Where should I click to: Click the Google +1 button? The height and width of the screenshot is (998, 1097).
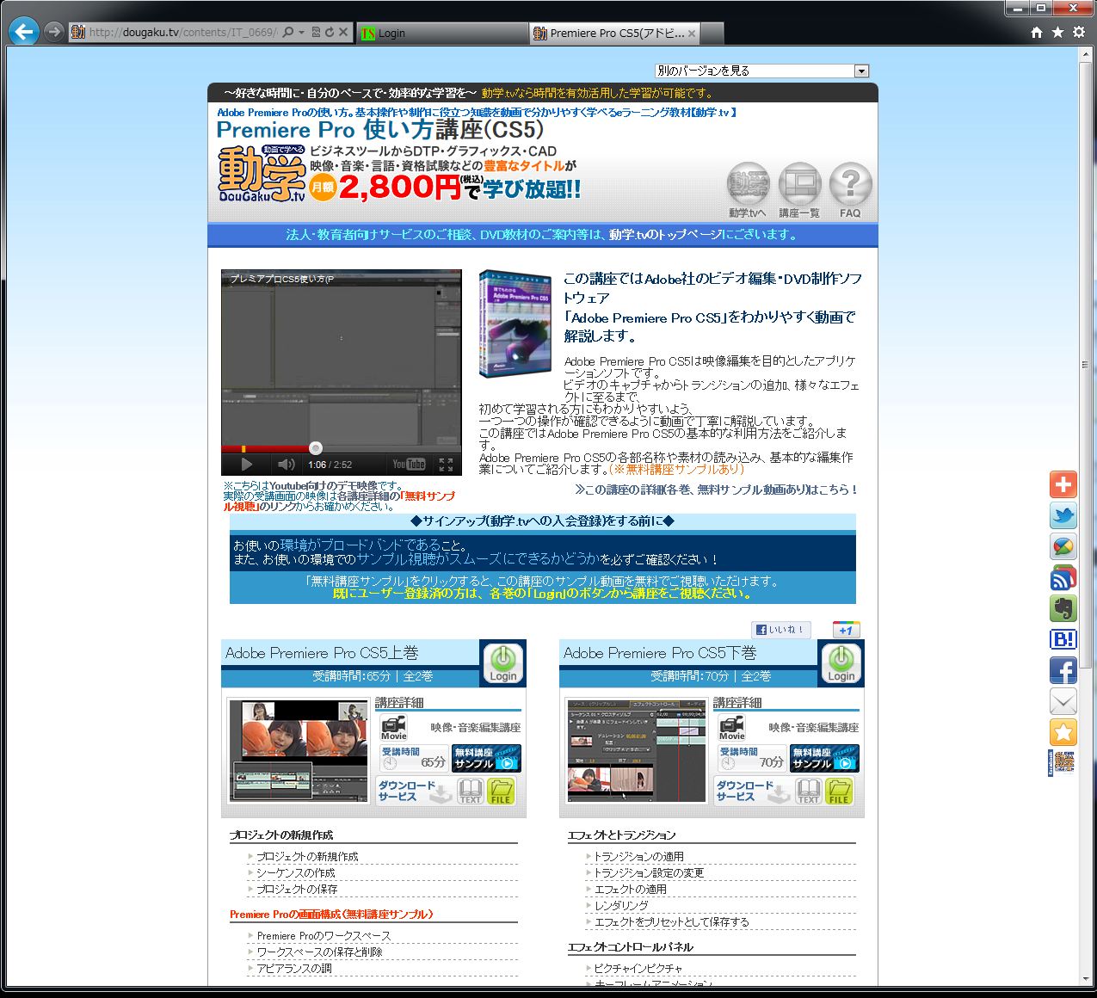click(x=846, y=630)
